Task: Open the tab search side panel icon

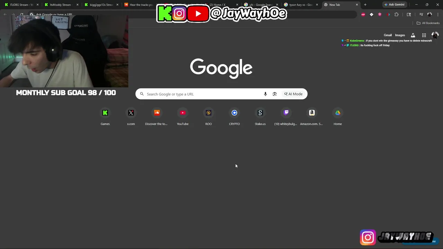Action: [409, 15]
